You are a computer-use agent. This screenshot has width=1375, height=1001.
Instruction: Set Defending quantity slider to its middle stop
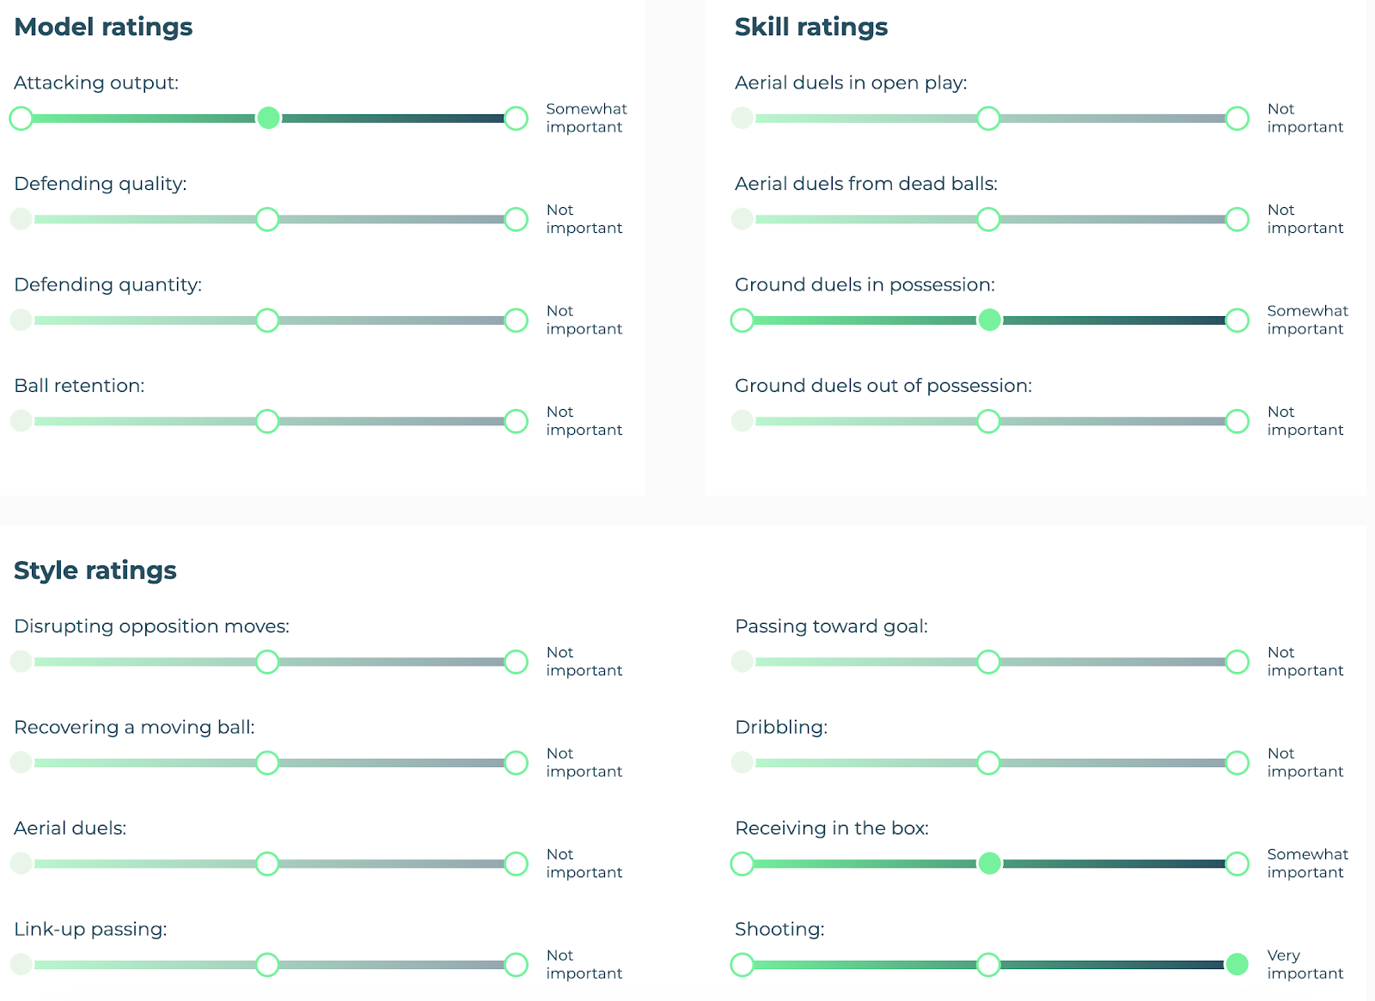pos(267,320)
